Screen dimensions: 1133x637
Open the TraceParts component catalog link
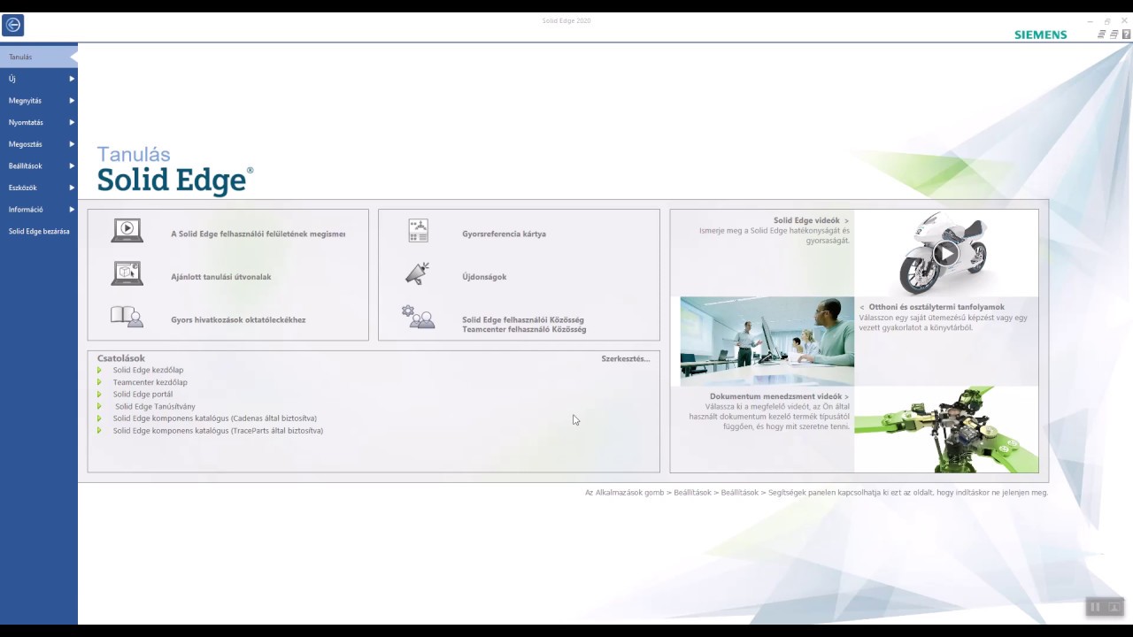tap(218, 431)
